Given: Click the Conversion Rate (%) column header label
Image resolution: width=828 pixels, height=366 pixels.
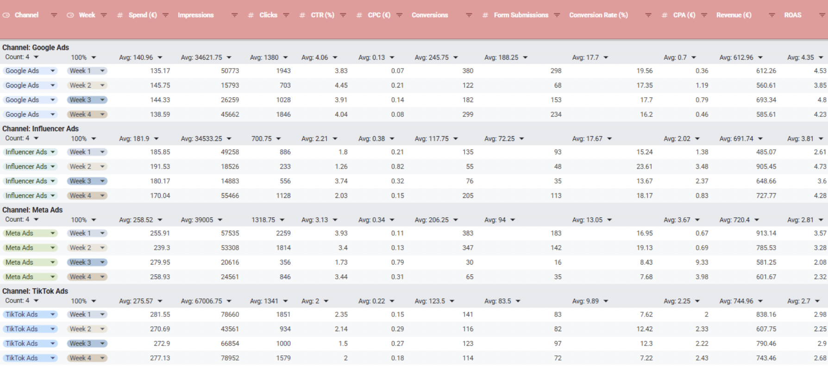Looking at the screenshot, I should [598, 15].
